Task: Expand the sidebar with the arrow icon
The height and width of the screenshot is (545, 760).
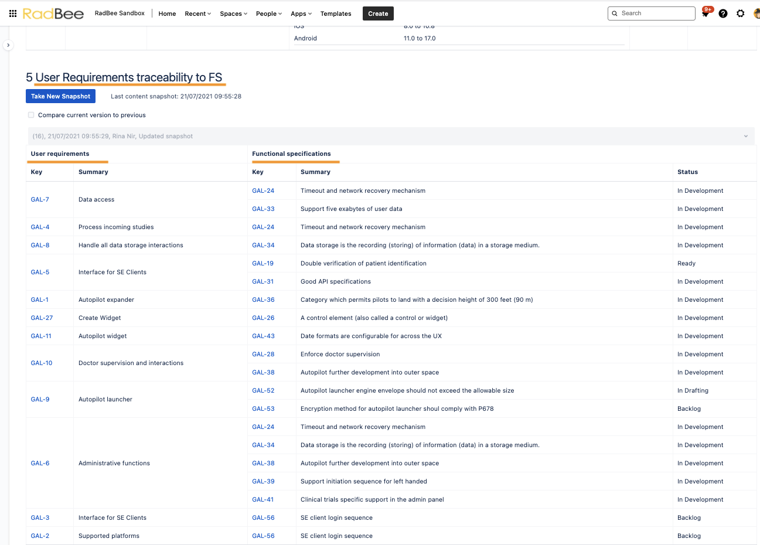Action: 8,45
